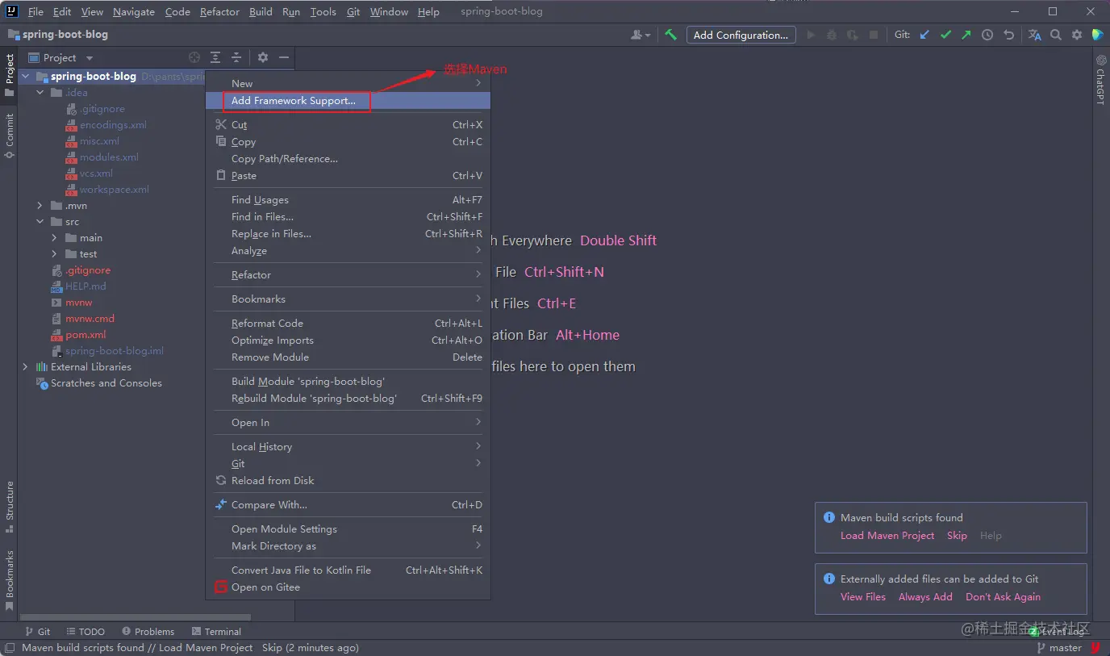This screenshot has width=1110, height=656.
Task: Click the colorful plugin icon at toolbar end
Action: click(1097, 35)
